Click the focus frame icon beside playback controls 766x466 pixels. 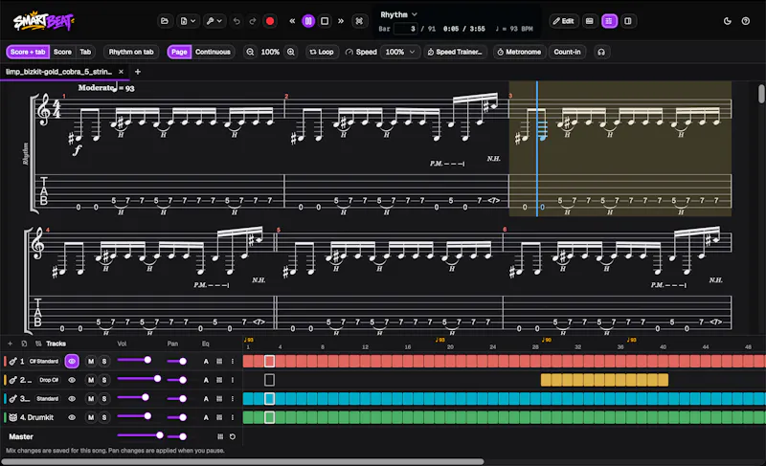(x=360, y=21)
